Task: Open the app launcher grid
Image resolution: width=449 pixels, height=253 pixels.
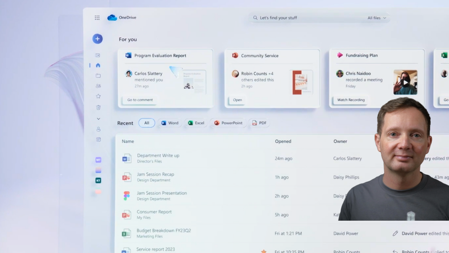Action: (97, 18)
